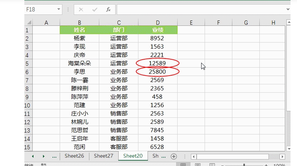Select cell with circled value 25800
The image size is (297, 166).
(158, 71)
